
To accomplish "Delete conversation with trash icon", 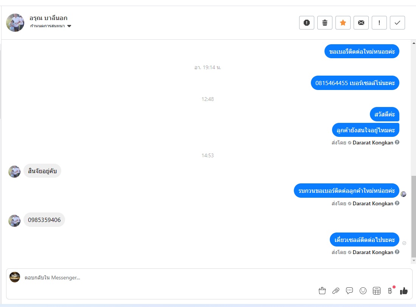I will click(325, 23).
